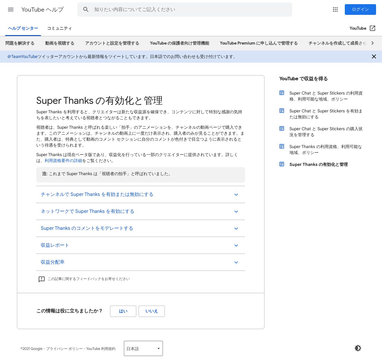The height and width of the screenshot is (360, 382).
Task: Dismiss the TeamYouTube announcement banner
Action: (374, 56)
